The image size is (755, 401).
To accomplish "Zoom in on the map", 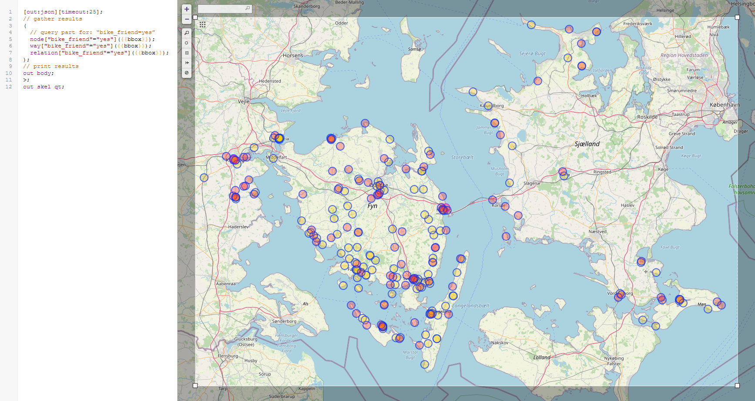I will point(187,9).
